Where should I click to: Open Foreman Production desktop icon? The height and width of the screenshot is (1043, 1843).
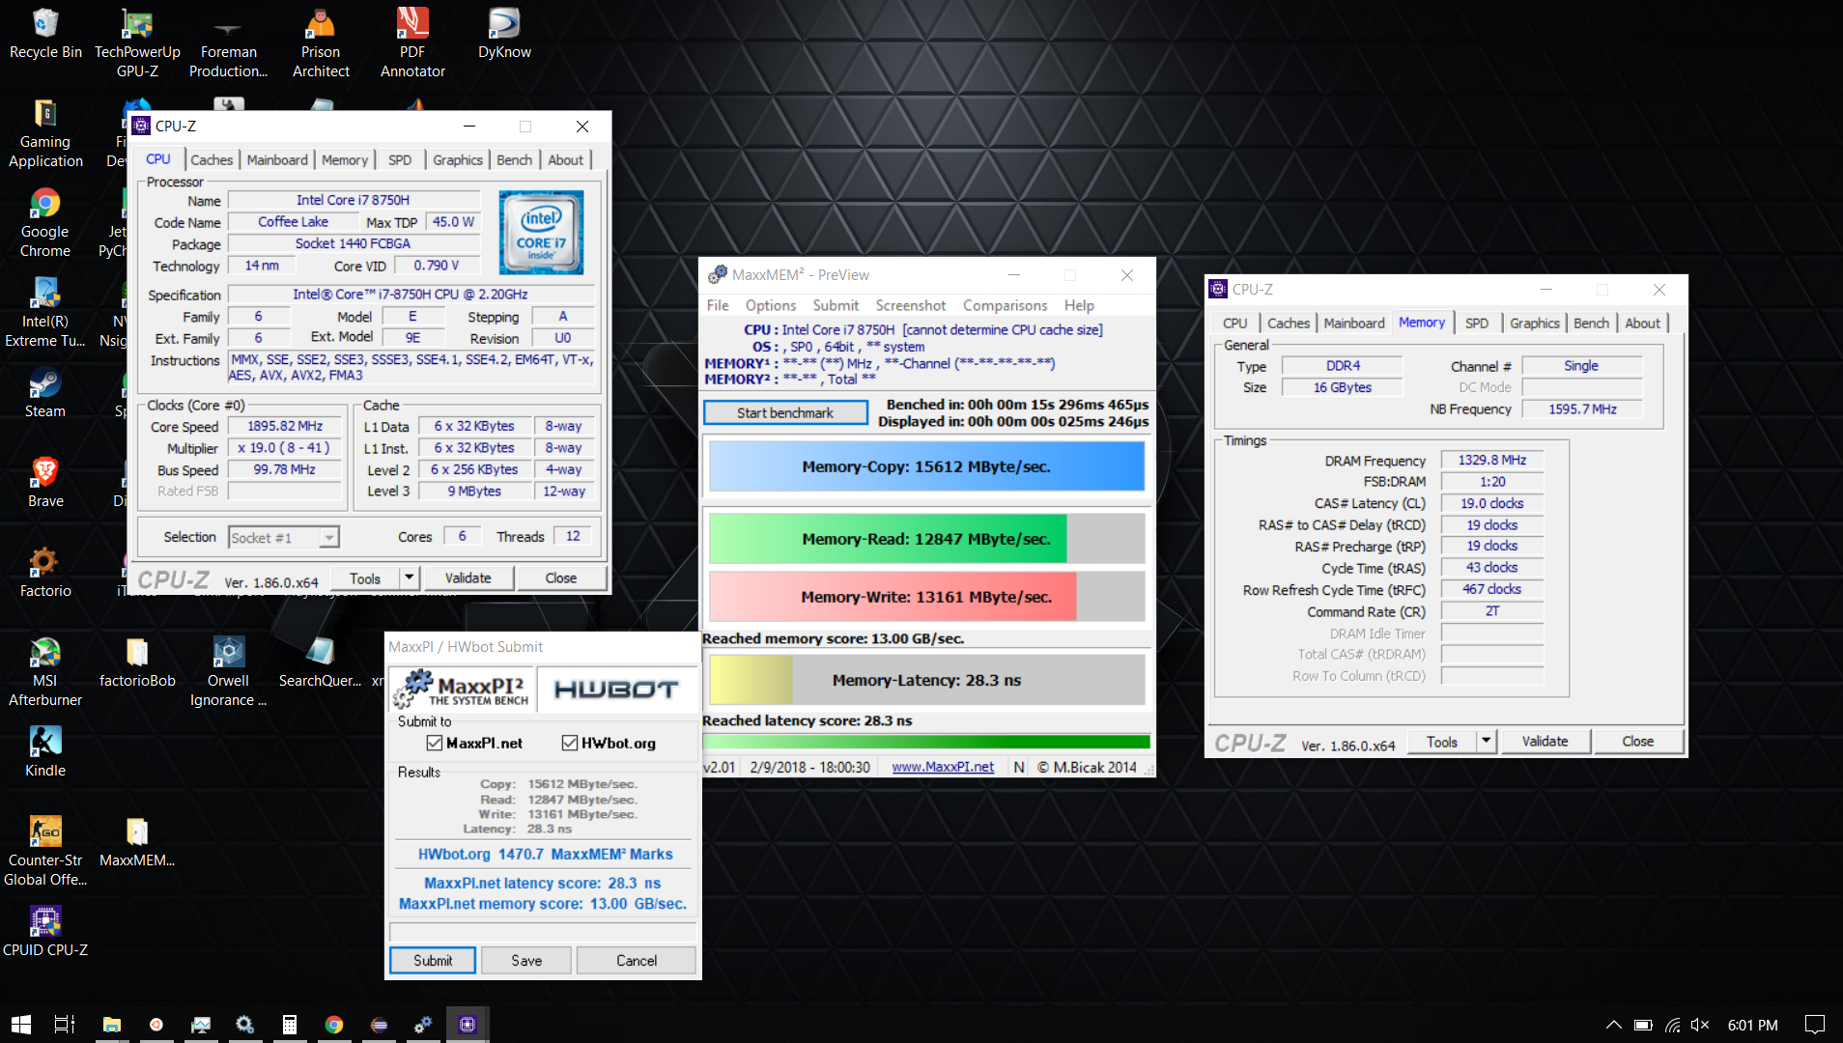click(229, 43)
